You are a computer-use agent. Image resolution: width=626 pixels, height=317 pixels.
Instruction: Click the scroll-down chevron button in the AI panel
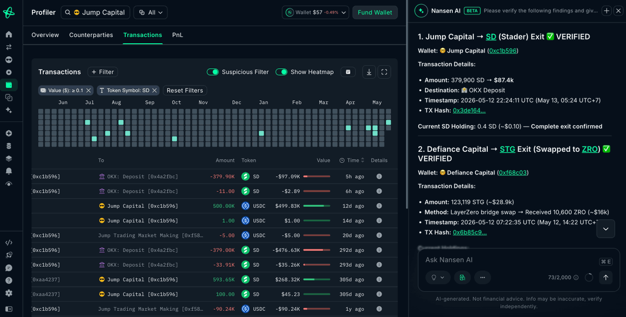tap(606, 229)
